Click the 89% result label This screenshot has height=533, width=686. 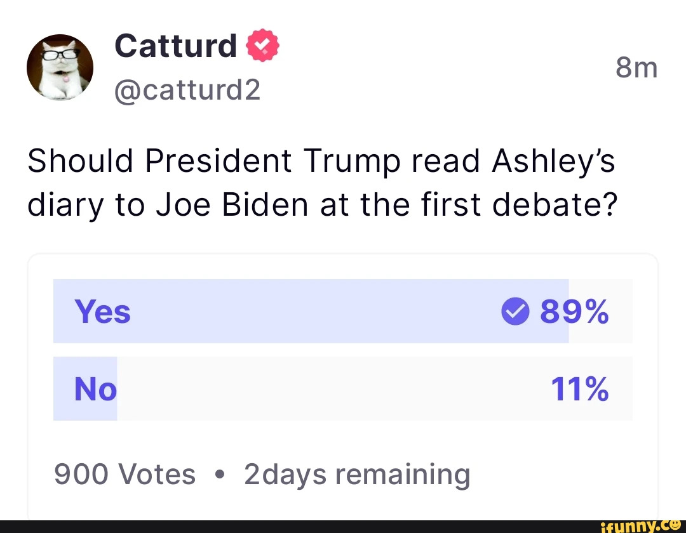(x=574, y=311)
